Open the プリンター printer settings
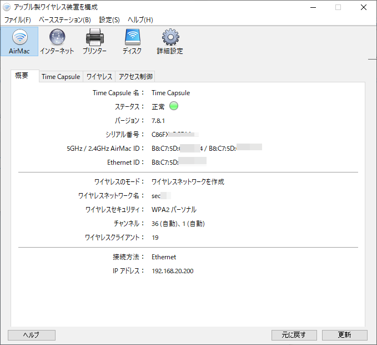377x345 pixels. 94,41
